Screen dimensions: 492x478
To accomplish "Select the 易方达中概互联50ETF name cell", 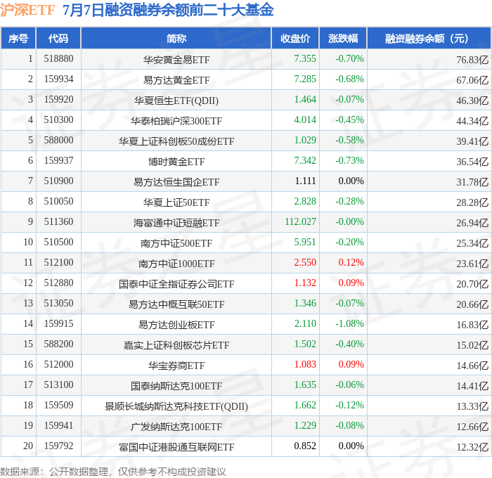I will point(176,304).
